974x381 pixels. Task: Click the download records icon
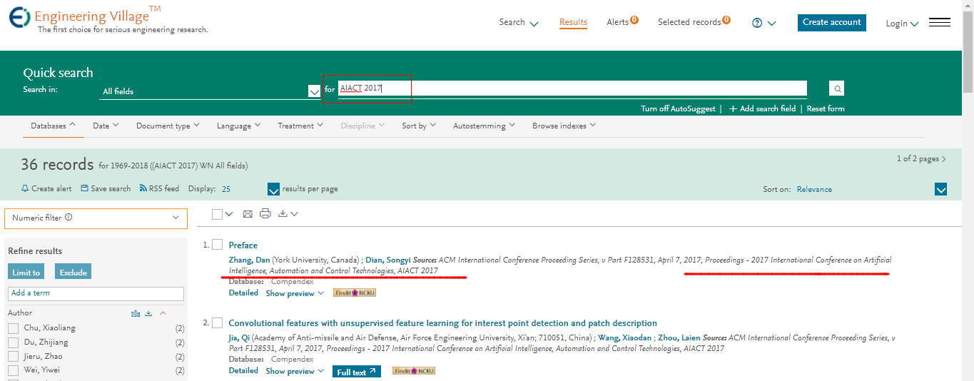(282, 213)
